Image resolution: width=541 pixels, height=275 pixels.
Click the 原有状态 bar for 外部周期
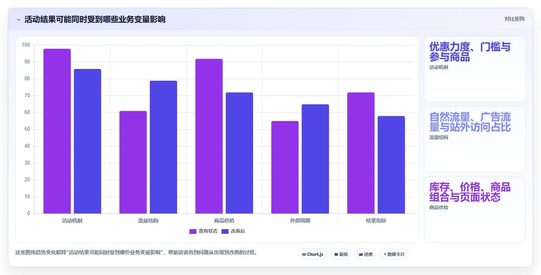[x=285, y=167]
